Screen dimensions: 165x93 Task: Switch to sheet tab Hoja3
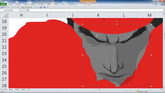point(23,89)
